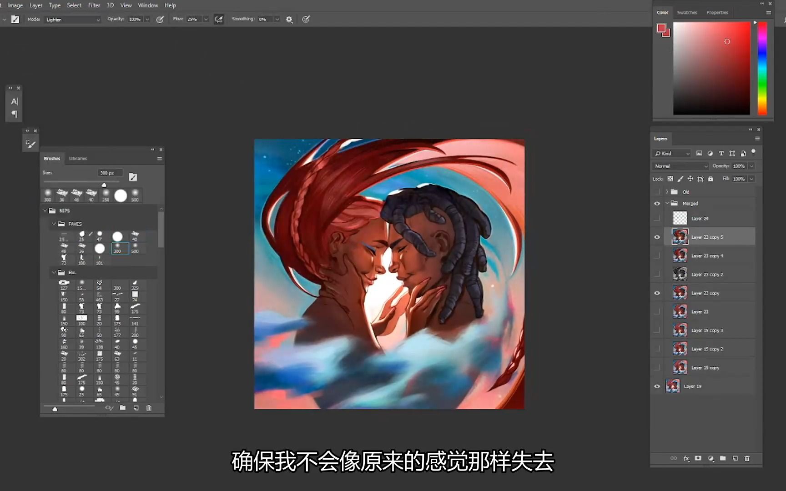Open brush Opacity slider dropdown arrow
786x491 pixels.
(147, 19)
